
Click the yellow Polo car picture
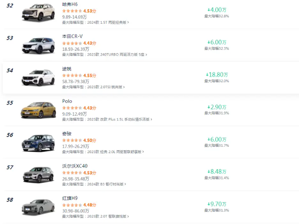[x=38, y=110]
